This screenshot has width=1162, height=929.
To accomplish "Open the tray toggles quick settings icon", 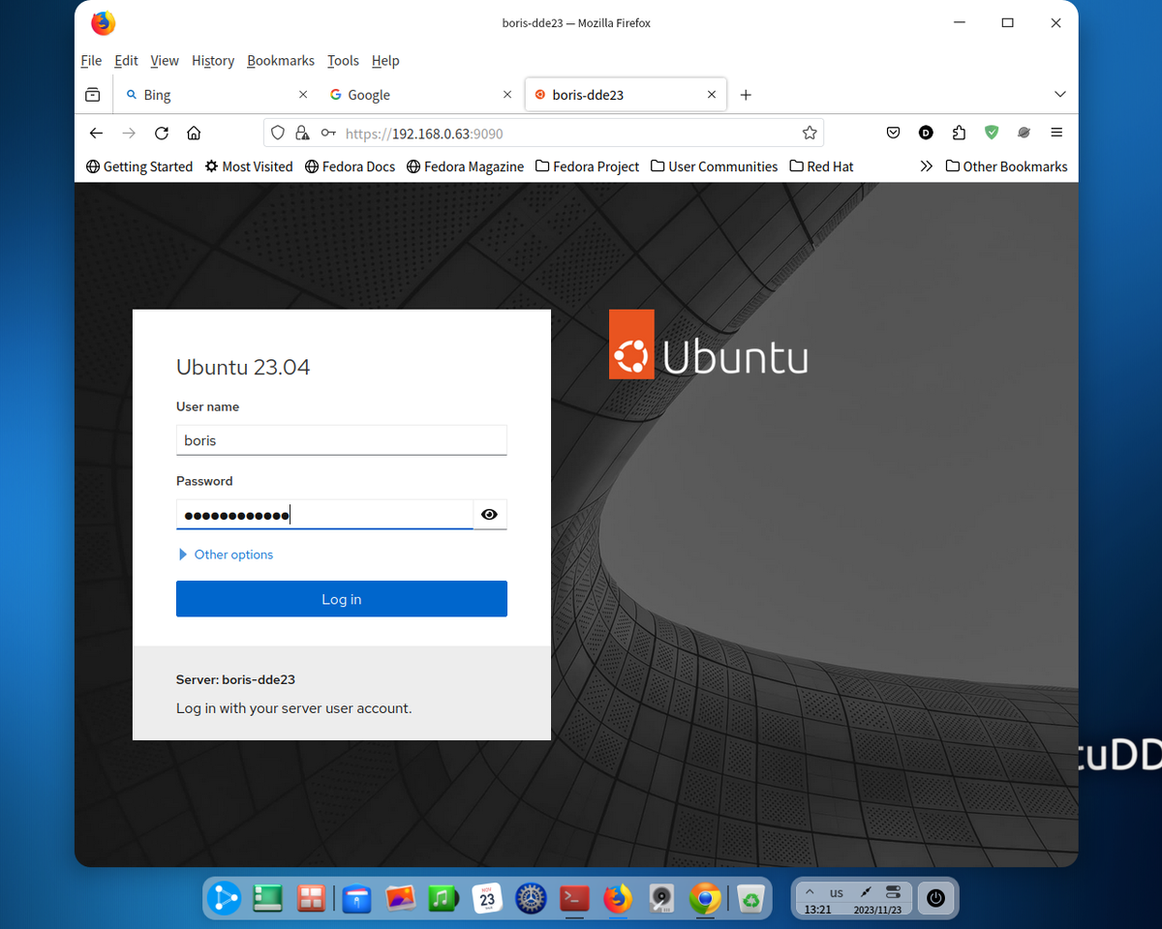I will click(x=893, y=892).
